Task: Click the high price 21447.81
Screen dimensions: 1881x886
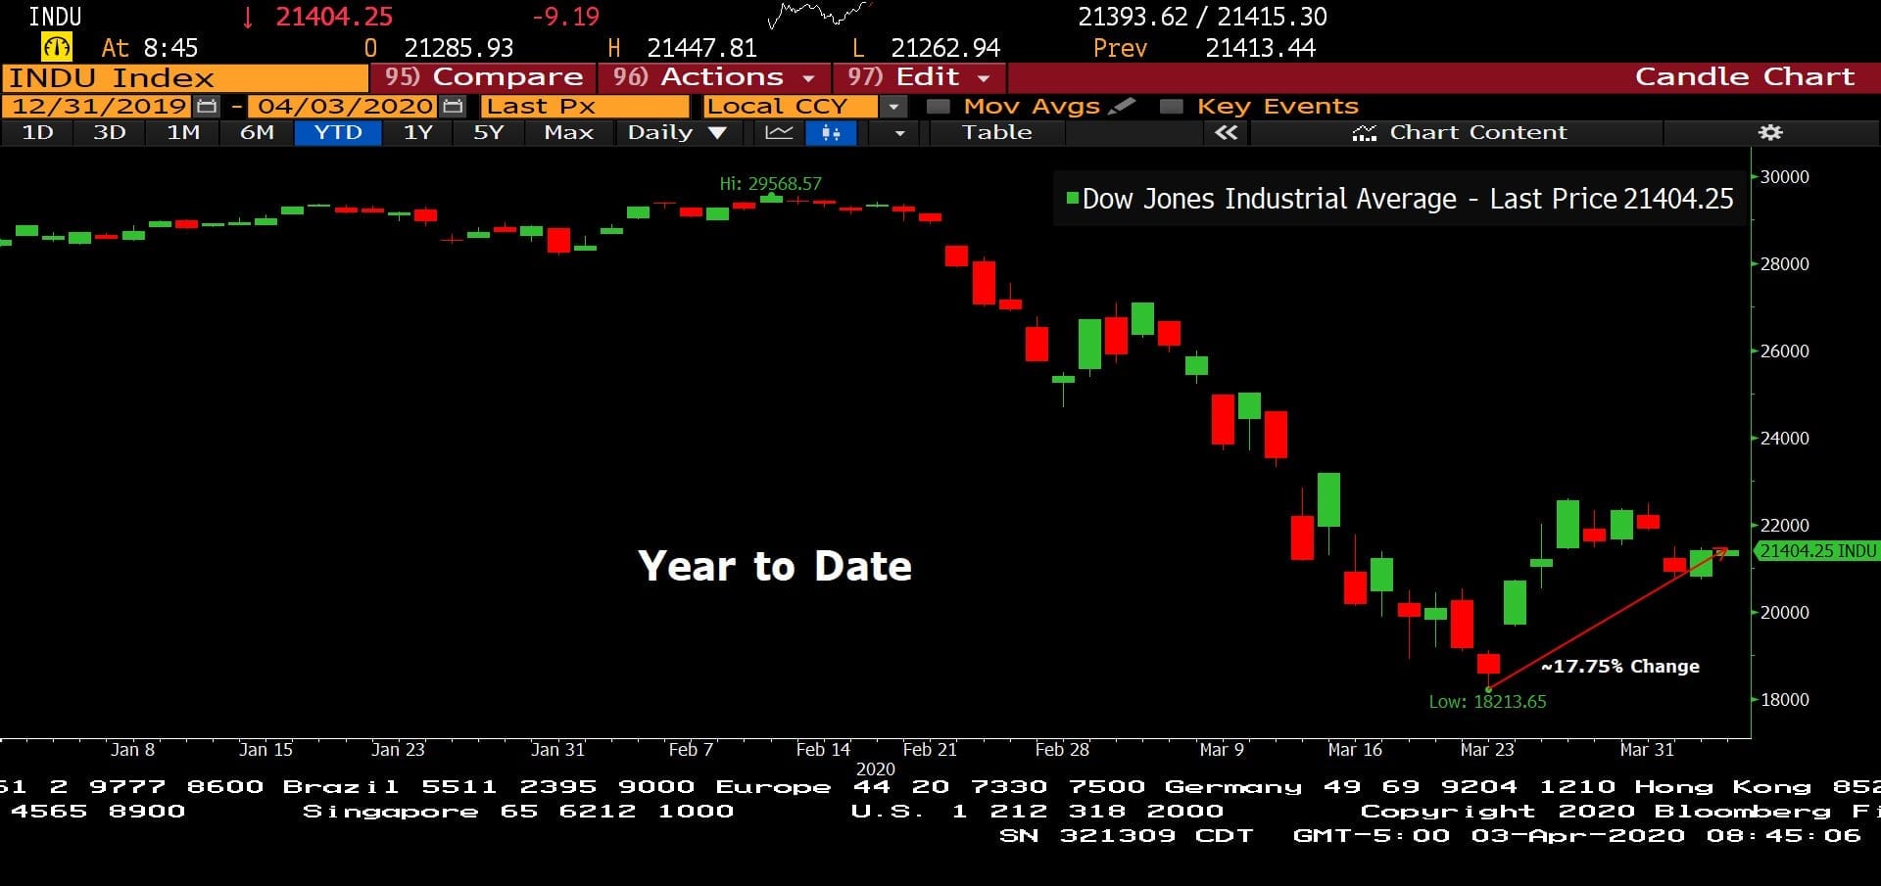Action: (701, 48)
